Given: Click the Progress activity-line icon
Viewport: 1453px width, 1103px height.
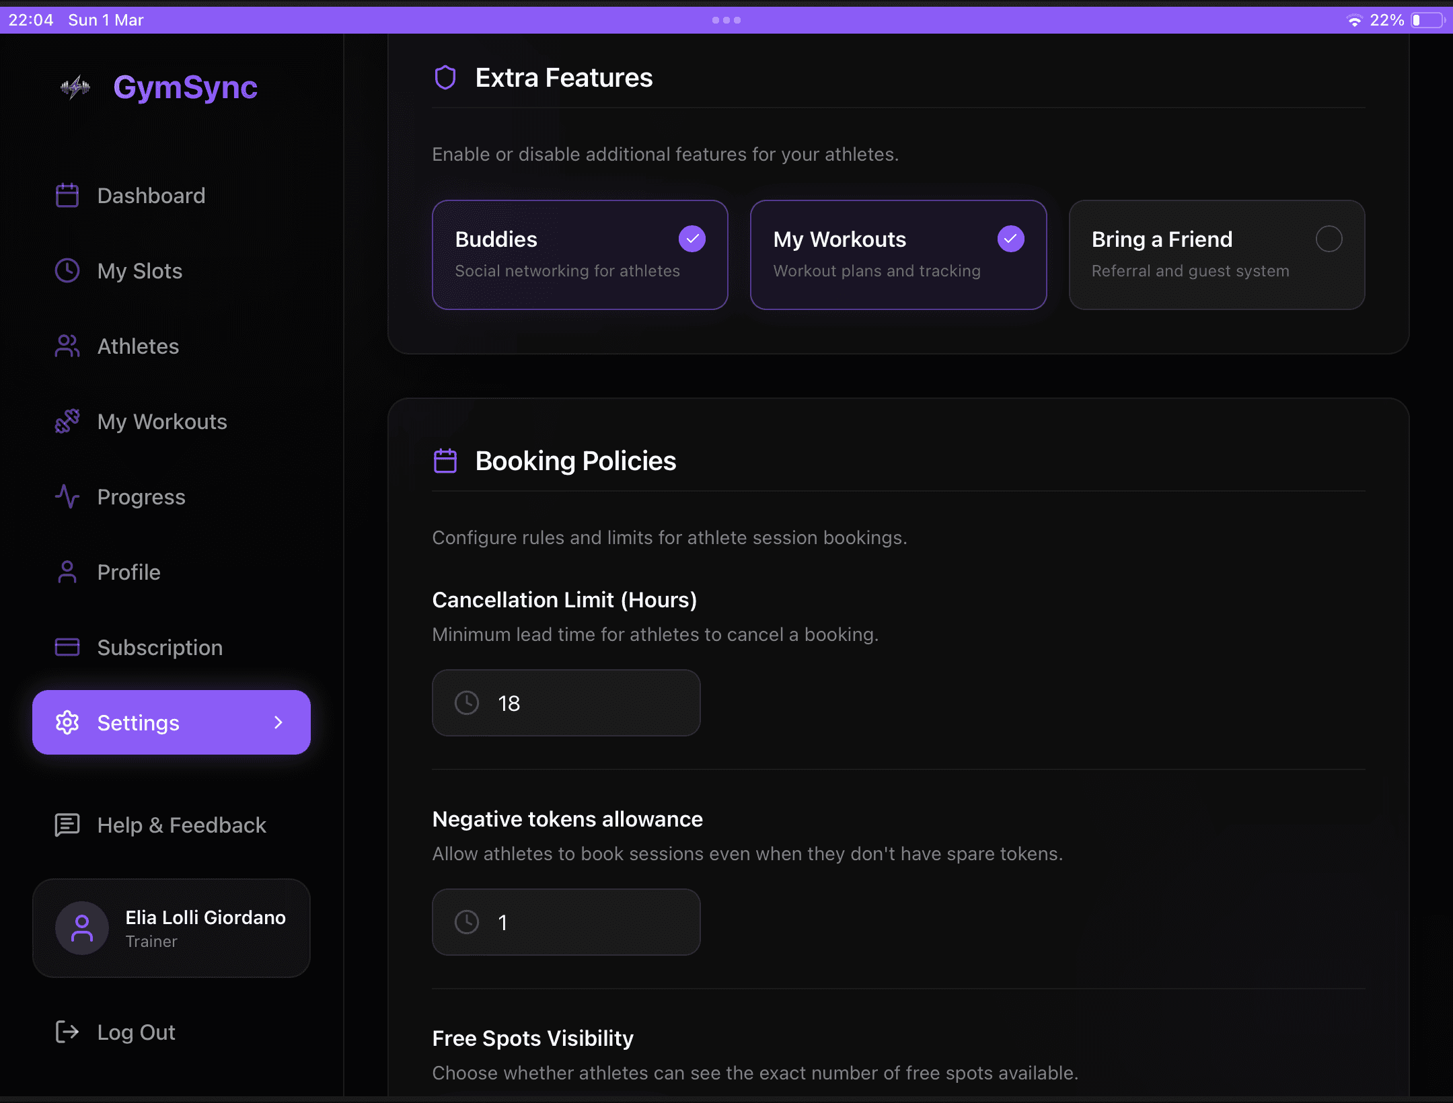Looking at the screenshot, I should 67,497.
